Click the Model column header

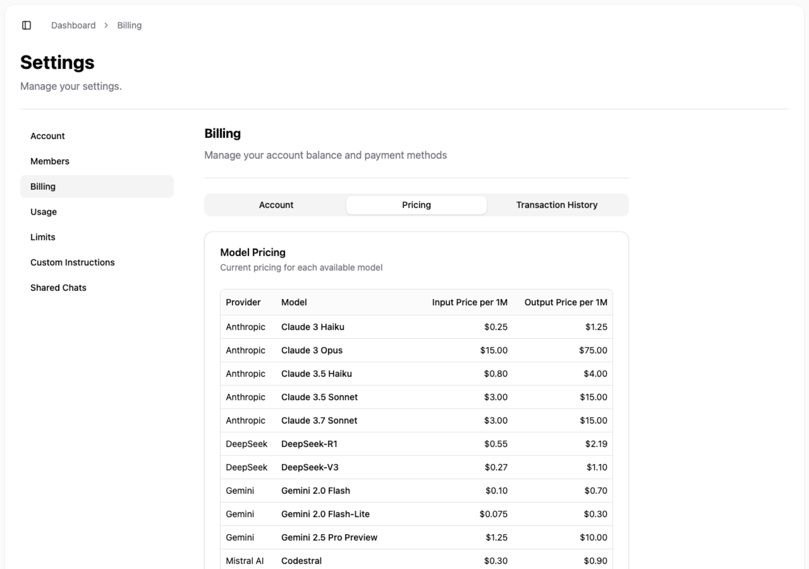294,302
